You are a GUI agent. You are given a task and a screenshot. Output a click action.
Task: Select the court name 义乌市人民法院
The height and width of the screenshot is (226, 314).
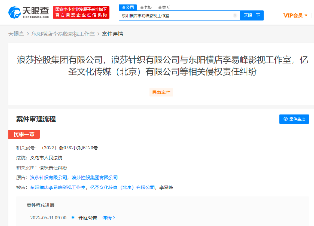pos(46,158)
